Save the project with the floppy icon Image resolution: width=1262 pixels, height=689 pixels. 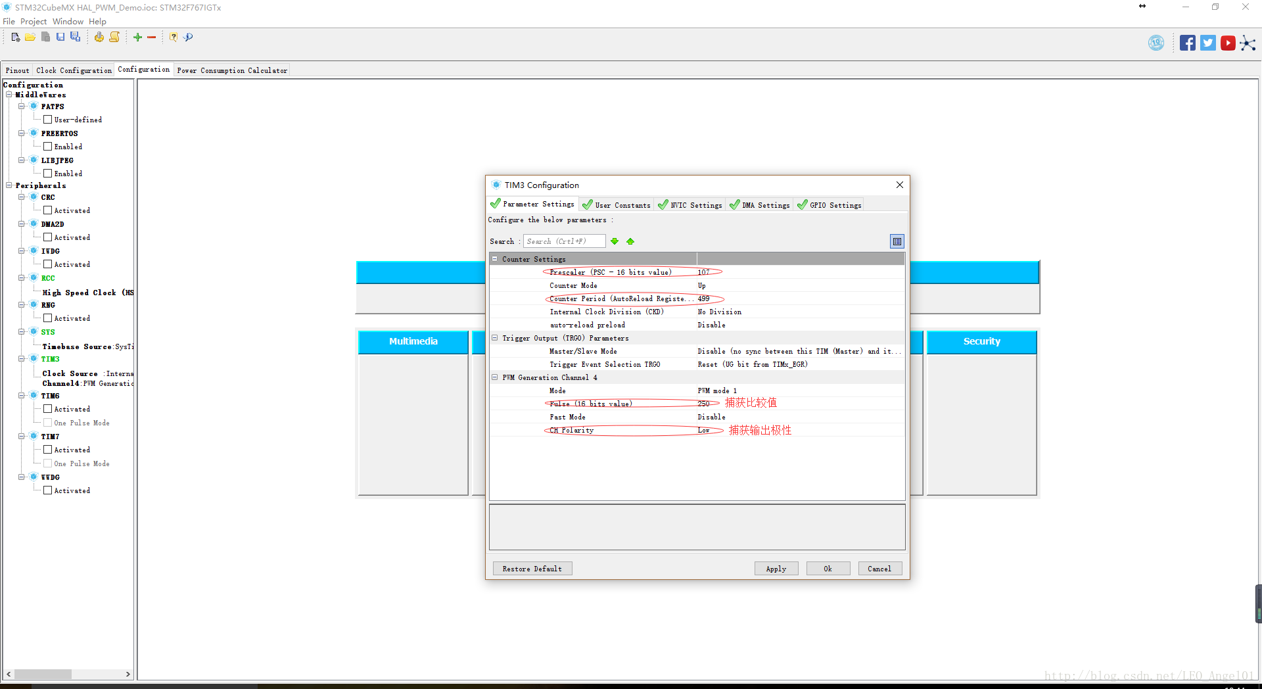(60, 37)
